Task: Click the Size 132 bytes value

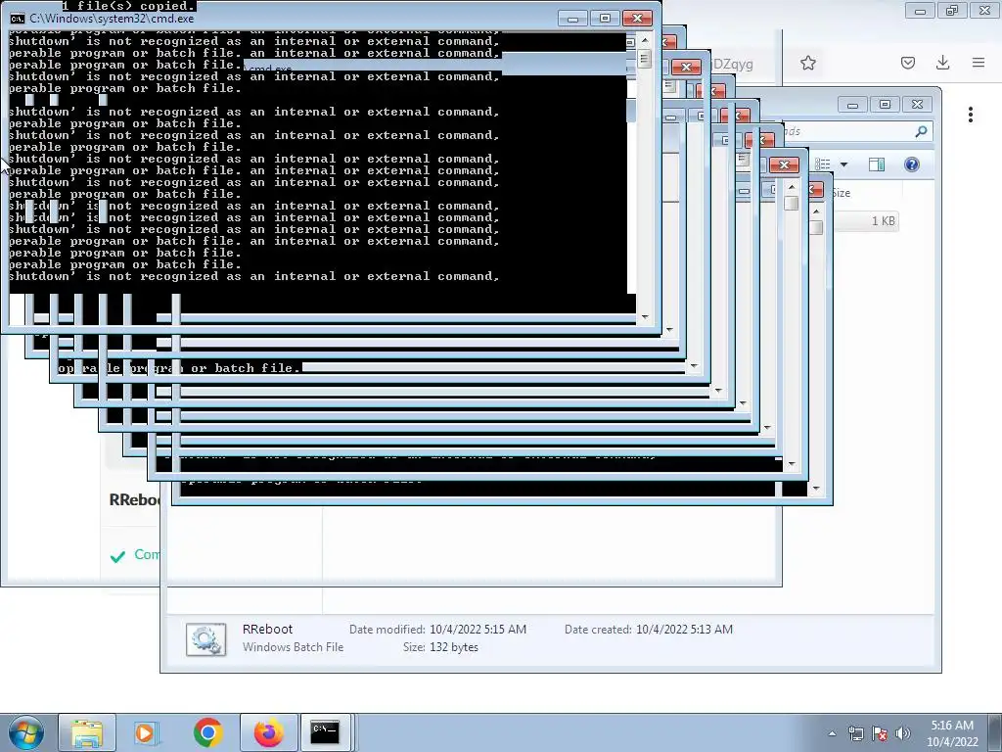Action: tap(454, 647)
